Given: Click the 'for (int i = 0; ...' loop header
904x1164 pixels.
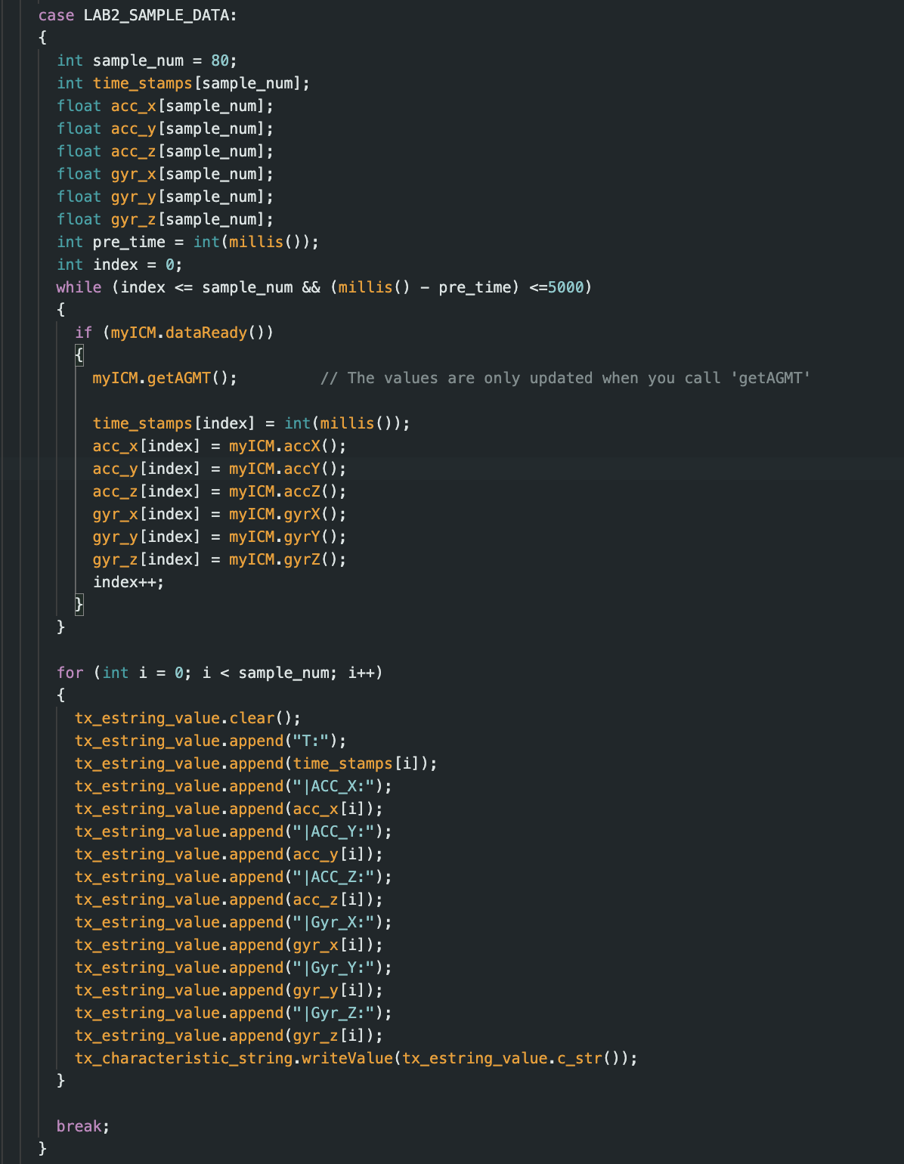Looking at the screenshot, I should 220,673.
